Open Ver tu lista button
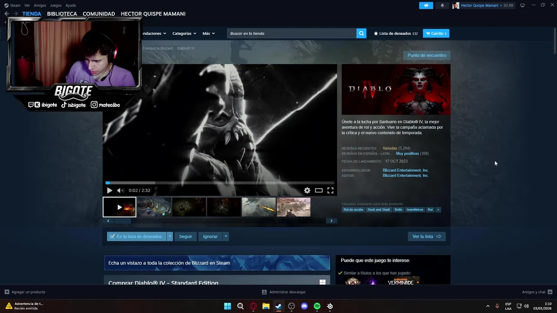 coord(427,236)
